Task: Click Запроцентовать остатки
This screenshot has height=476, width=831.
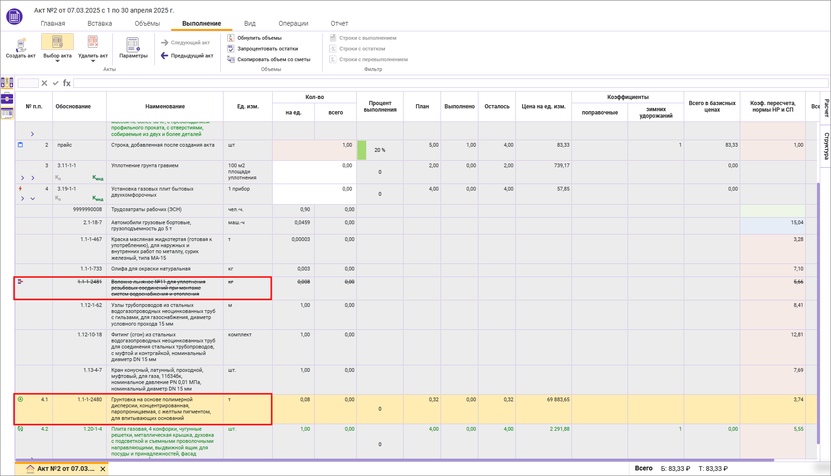Action: tap(267, 49)
